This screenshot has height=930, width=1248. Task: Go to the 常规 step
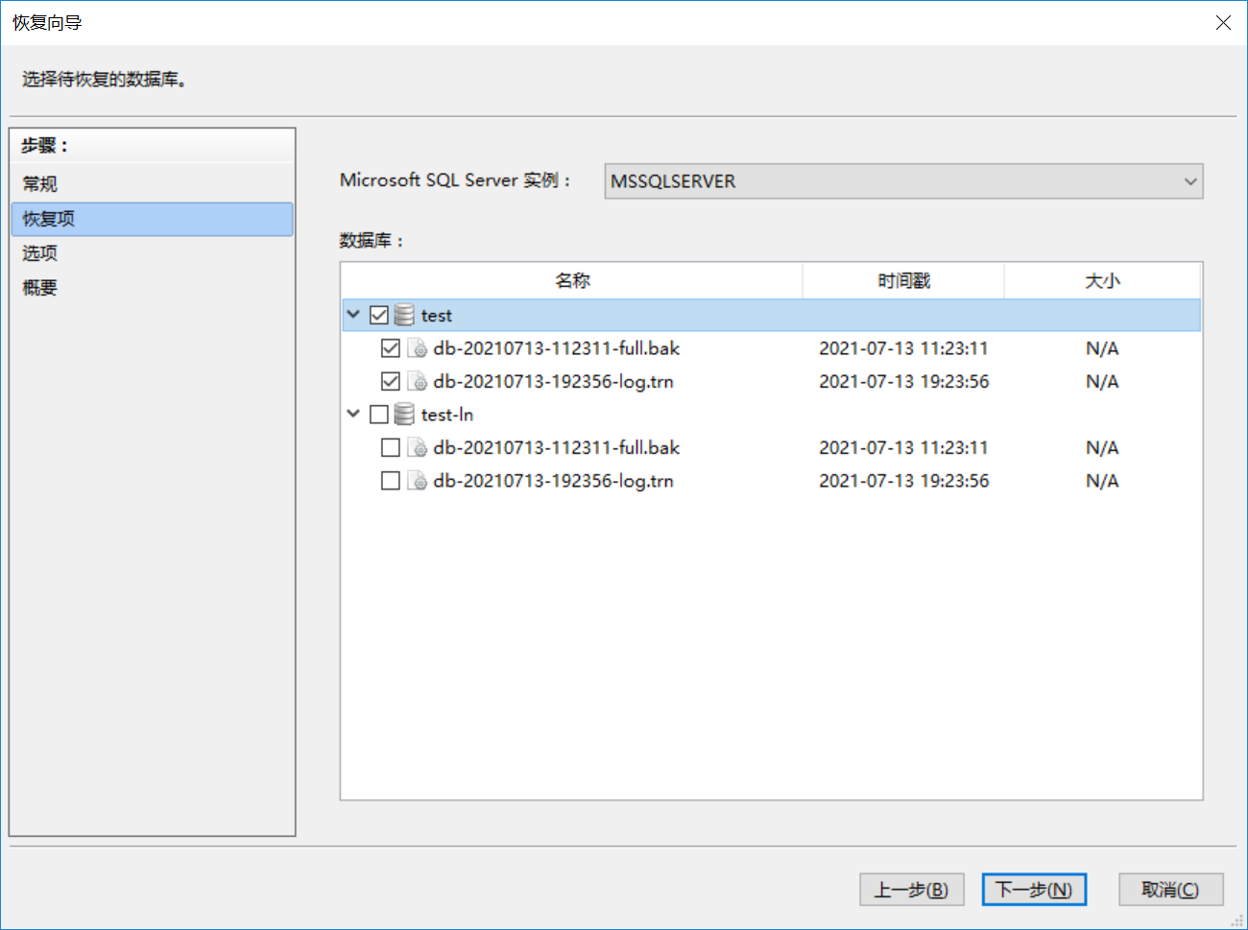pyautogui.click(x=40, y=184)
